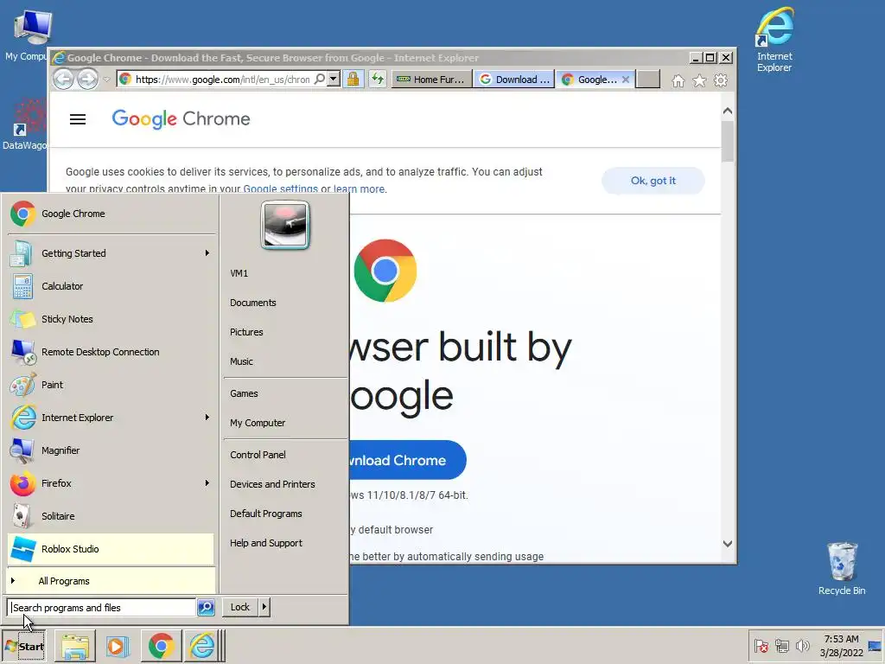
Task: Open VM1 user folder in Start menu
Action: (x=239, y=273)
